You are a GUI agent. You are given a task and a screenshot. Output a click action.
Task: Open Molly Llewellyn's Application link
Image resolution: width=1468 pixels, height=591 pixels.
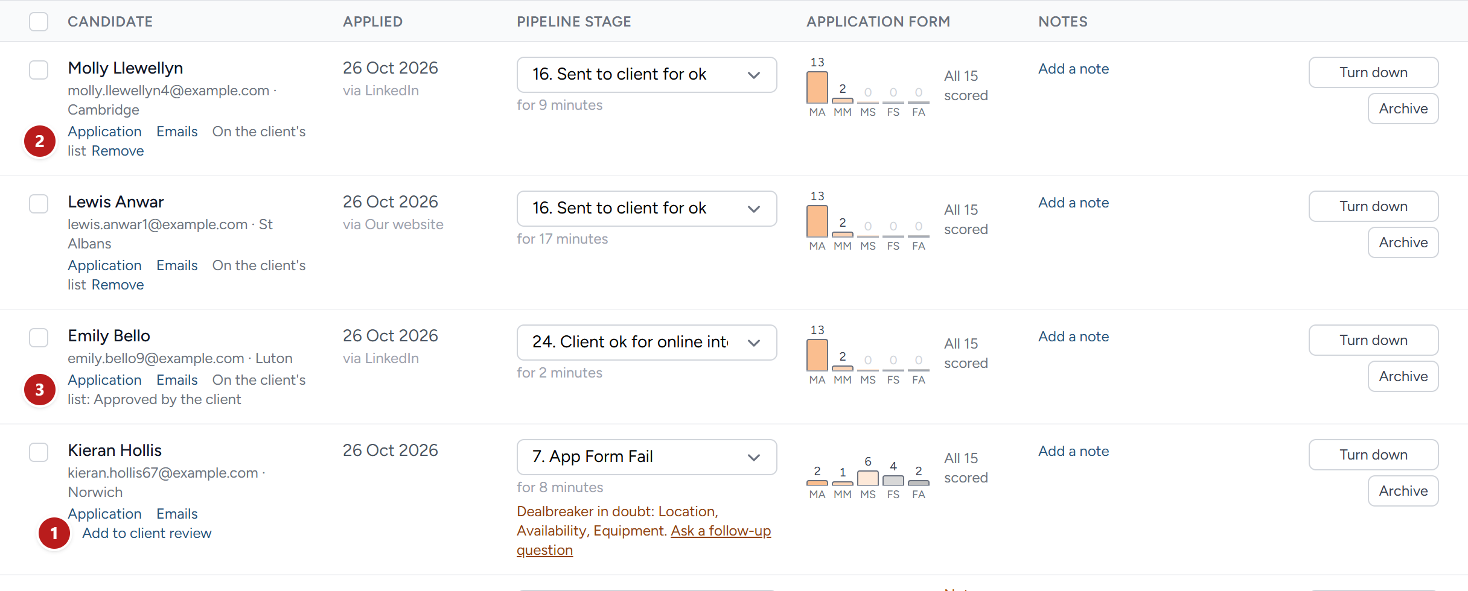pyautogui.click(x=104, y=131)
